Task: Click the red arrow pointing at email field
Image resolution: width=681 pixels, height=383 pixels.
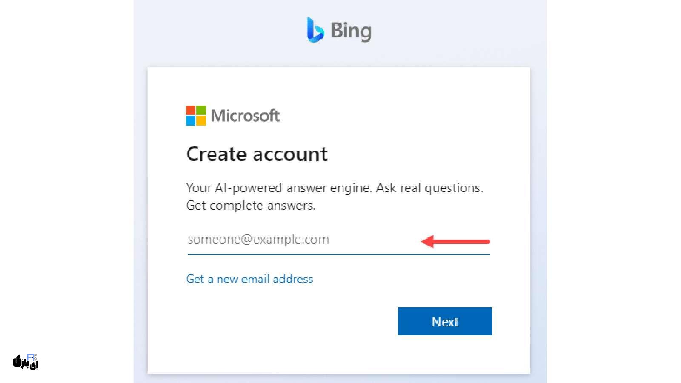Action: click(x=455, y=241)
